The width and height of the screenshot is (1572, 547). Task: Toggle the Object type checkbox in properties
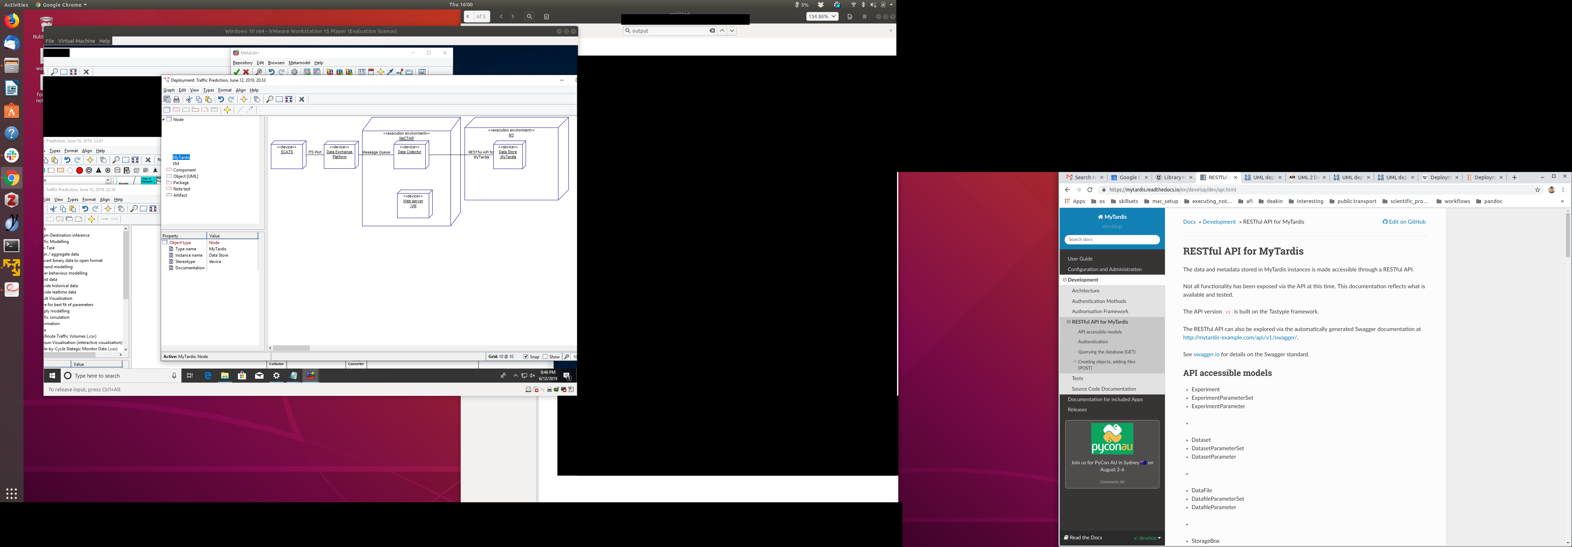click(x=165, y=243)
